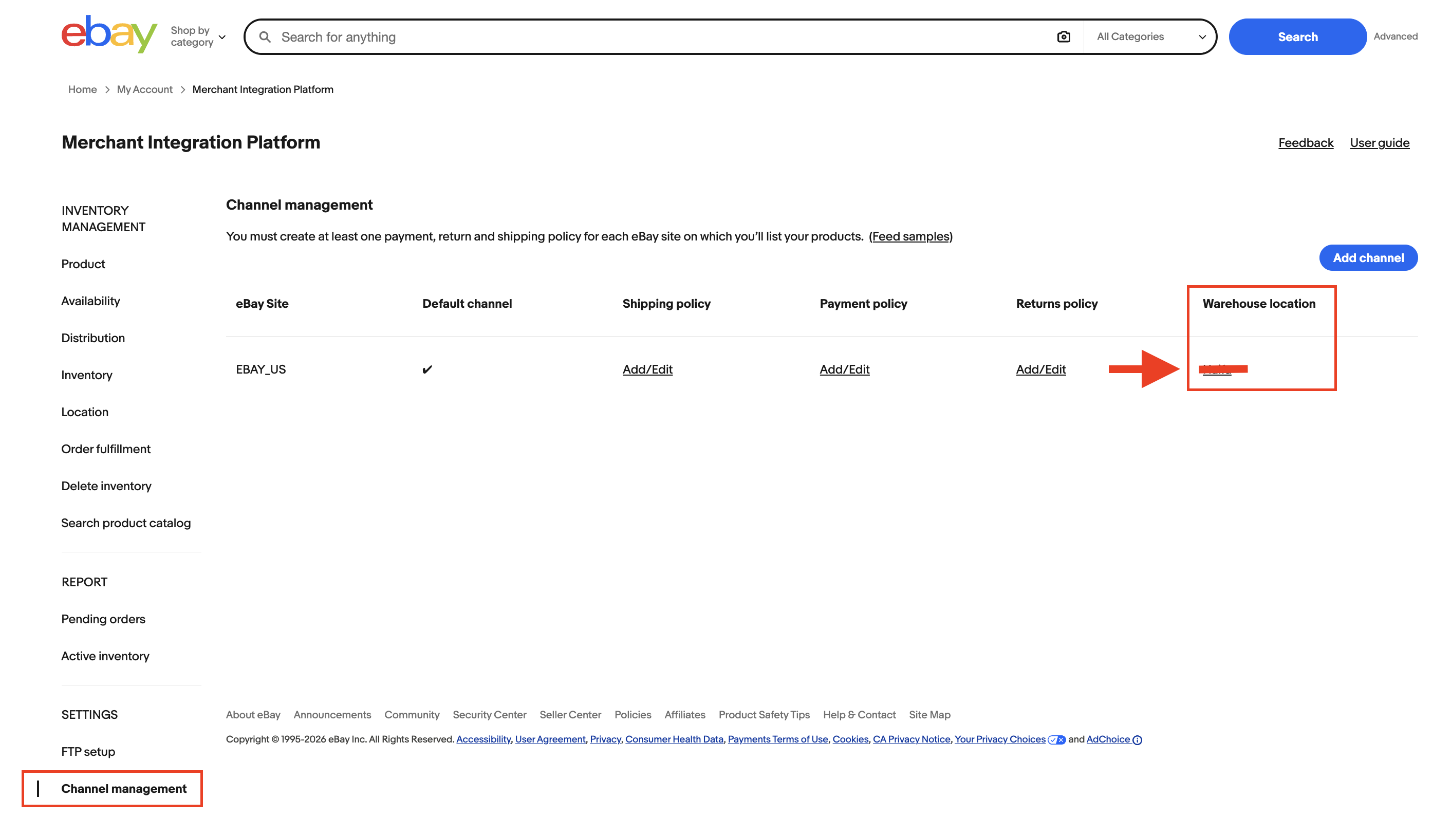Open Add/Edit under Payment policy
The width and height of the screenshot is (1451, 817).
(844, 369)
